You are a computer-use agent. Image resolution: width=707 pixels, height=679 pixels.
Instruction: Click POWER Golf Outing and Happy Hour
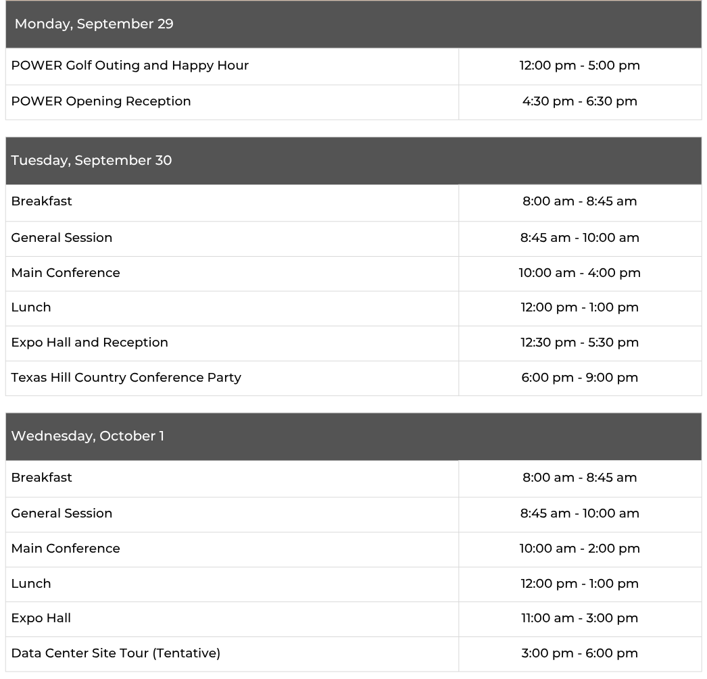[130, 66]
